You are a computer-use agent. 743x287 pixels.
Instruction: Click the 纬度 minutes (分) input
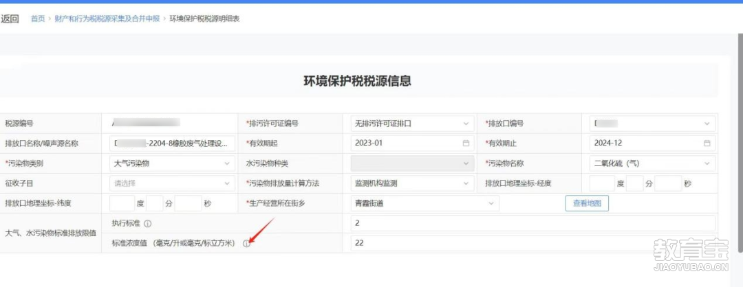(x=155, y=203)
